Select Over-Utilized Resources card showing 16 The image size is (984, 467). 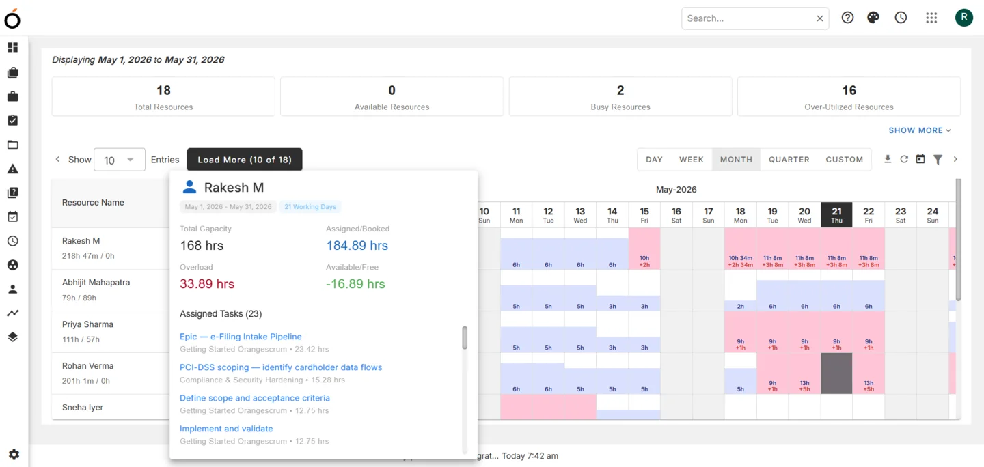(x=849, y=96)
